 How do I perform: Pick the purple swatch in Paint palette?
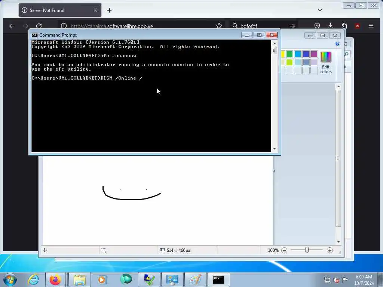(314, 54)
